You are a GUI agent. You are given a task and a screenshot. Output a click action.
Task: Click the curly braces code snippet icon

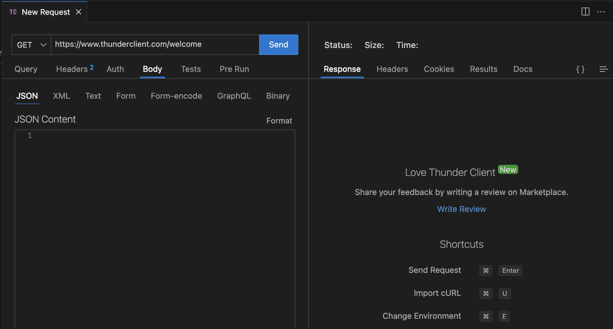[x=580, y=69]
